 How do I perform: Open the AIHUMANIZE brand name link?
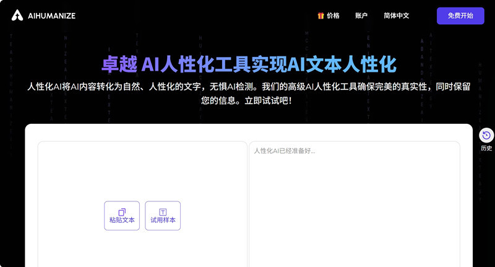pos(52,16)
